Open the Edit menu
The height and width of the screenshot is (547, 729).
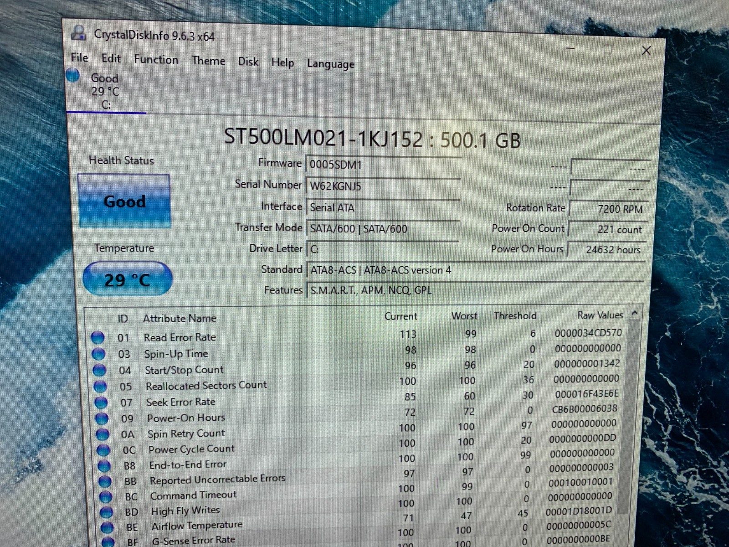point(111,58)
